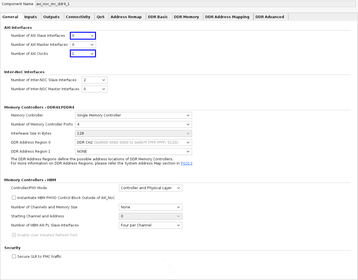Go to the DDR Advanced tab
The height and width of the screenshot is (280, 358).
[x=270, y=17]
